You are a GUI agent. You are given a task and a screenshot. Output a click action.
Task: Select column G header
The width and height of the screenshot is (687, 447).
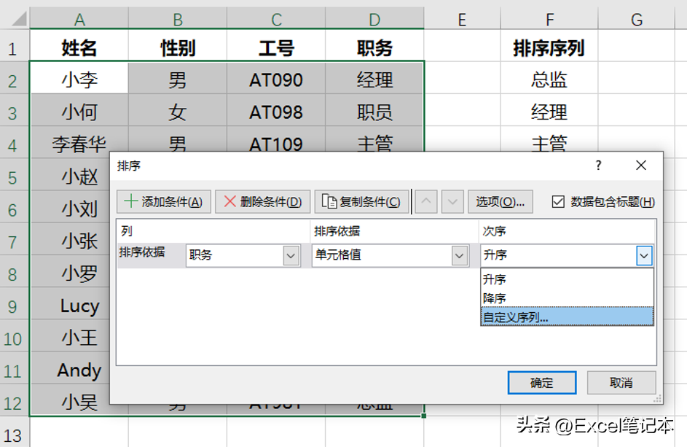[x=637, y=18]
